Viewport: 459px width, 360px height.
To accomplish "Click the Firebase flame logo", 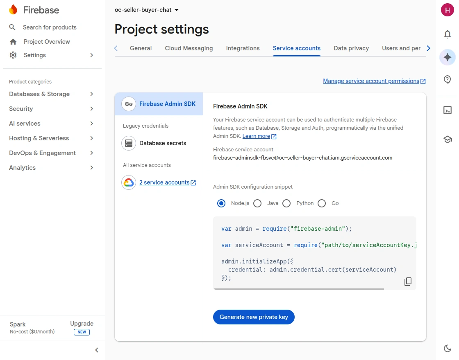I will pyautogui.click(x=13, y=10).
